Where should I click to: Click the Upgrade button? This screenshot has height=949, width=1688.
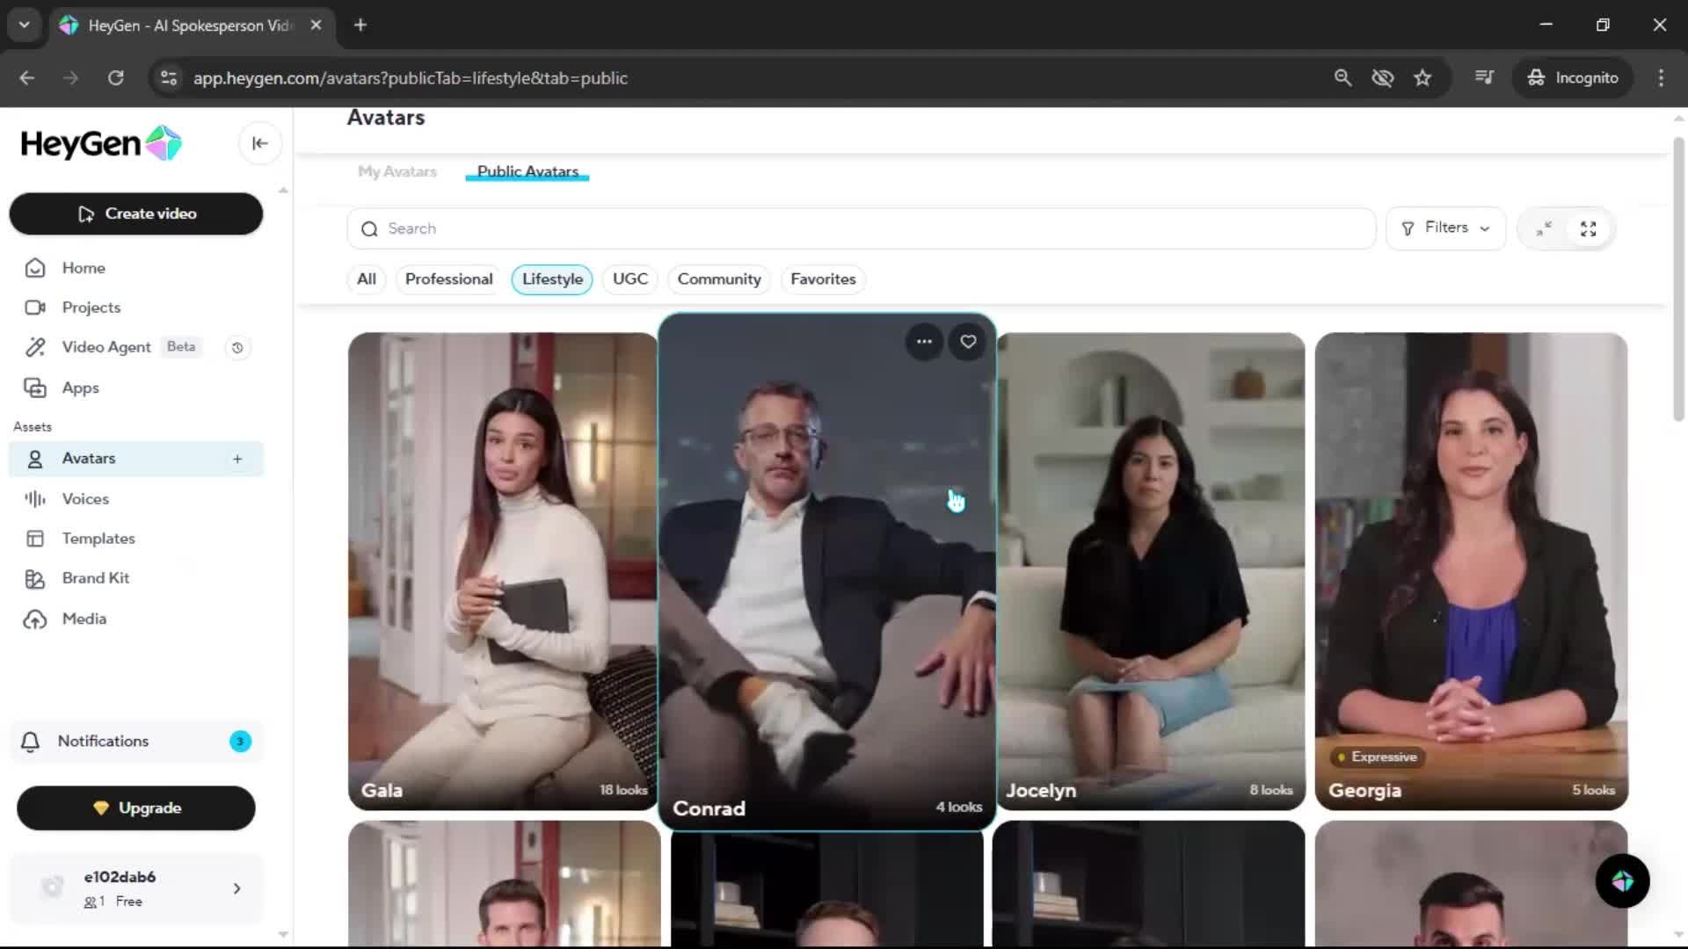[136, 808]
